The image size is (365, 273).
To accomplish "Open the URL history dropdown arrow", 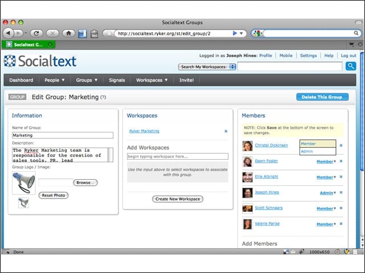I will (241, 34).
